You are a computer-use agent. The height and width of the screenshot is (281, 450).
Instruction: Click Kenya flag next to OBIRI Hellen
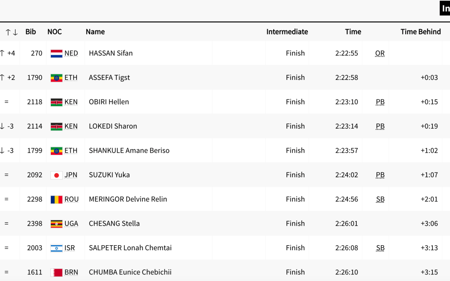[x=56, y=102]
